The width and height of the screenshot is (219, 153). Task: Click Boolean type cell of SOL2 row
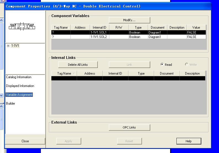(138, 37)
